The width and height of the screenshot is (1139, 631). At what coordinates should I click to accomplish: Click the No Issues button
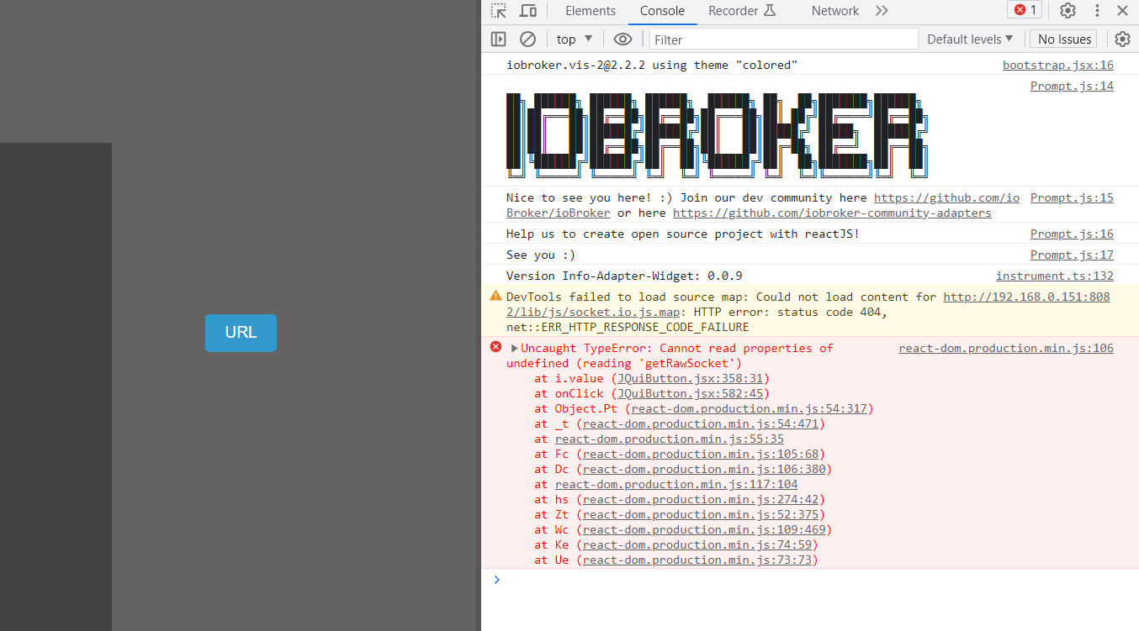point(1064,39)
